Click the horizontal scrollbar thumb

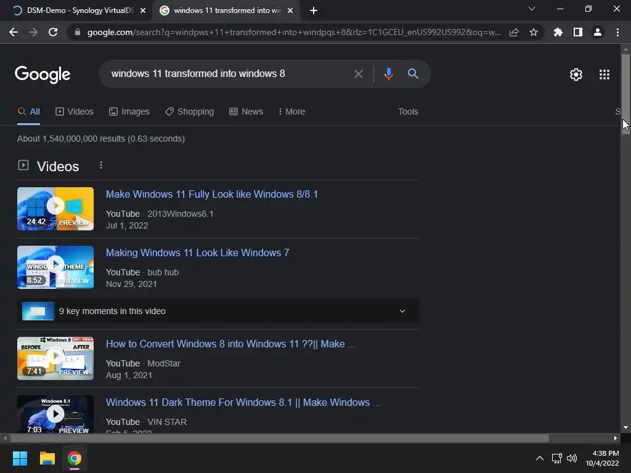[x=279, y=438]
